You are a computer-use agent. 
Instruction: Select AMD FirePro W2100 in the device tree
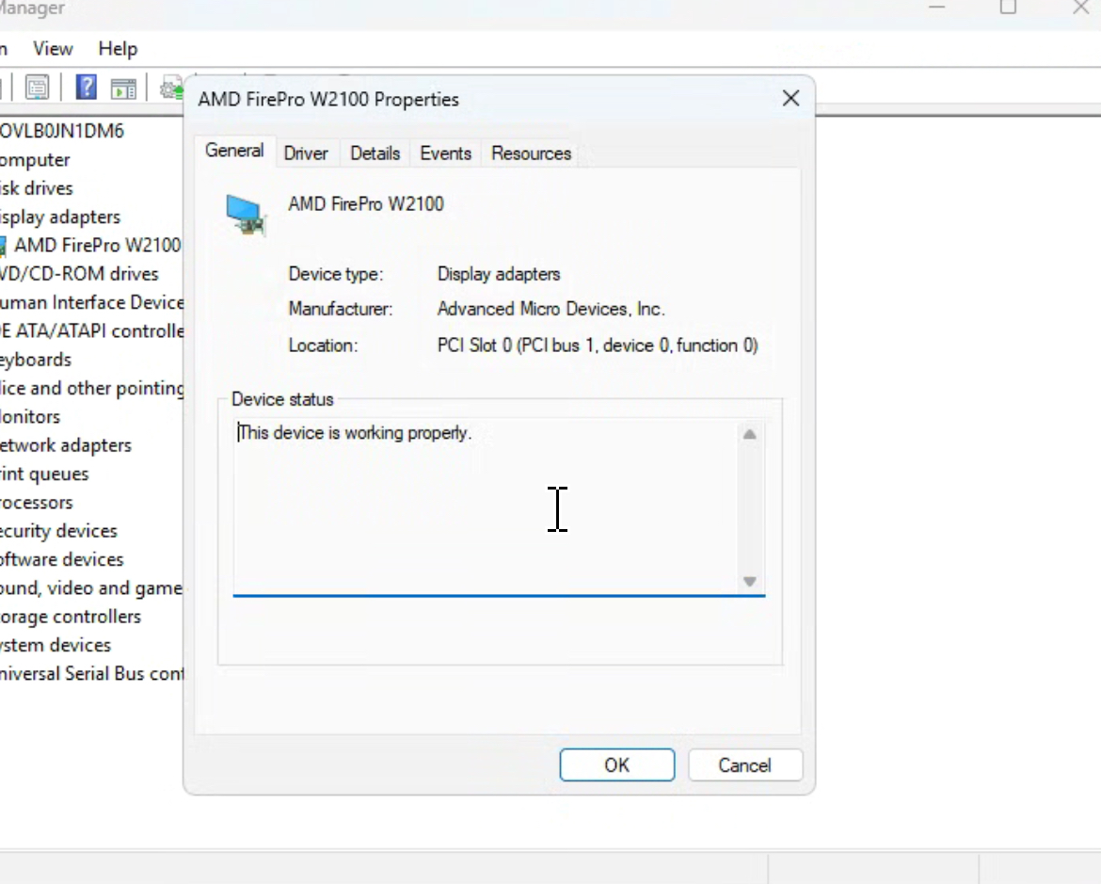click(x=97, y=246)
